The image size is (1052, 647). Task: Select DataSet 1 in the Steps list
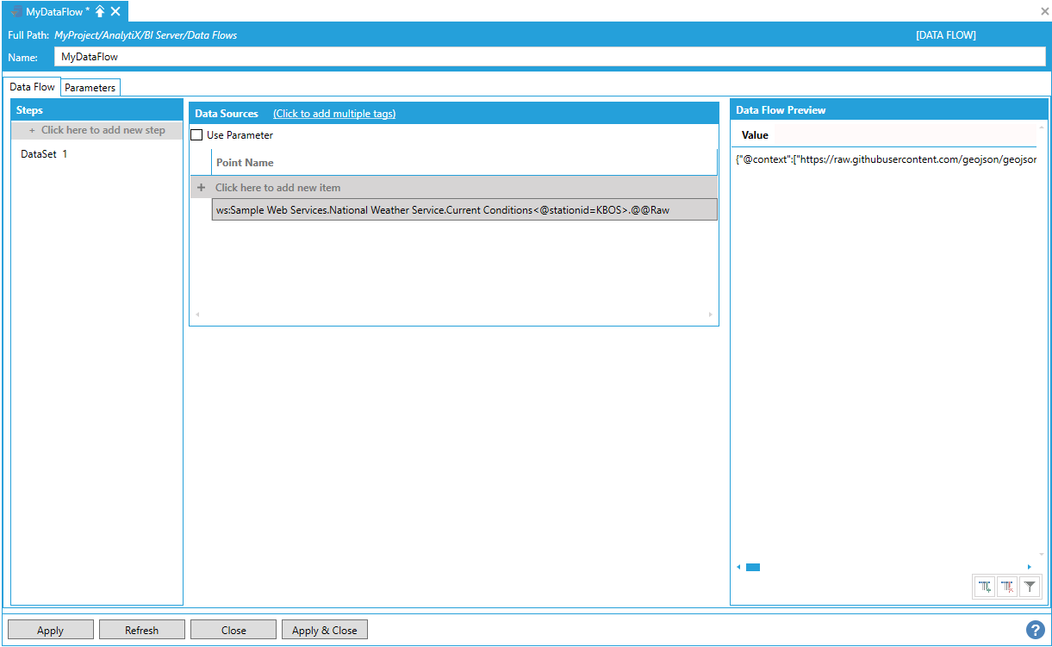[44, 154]
